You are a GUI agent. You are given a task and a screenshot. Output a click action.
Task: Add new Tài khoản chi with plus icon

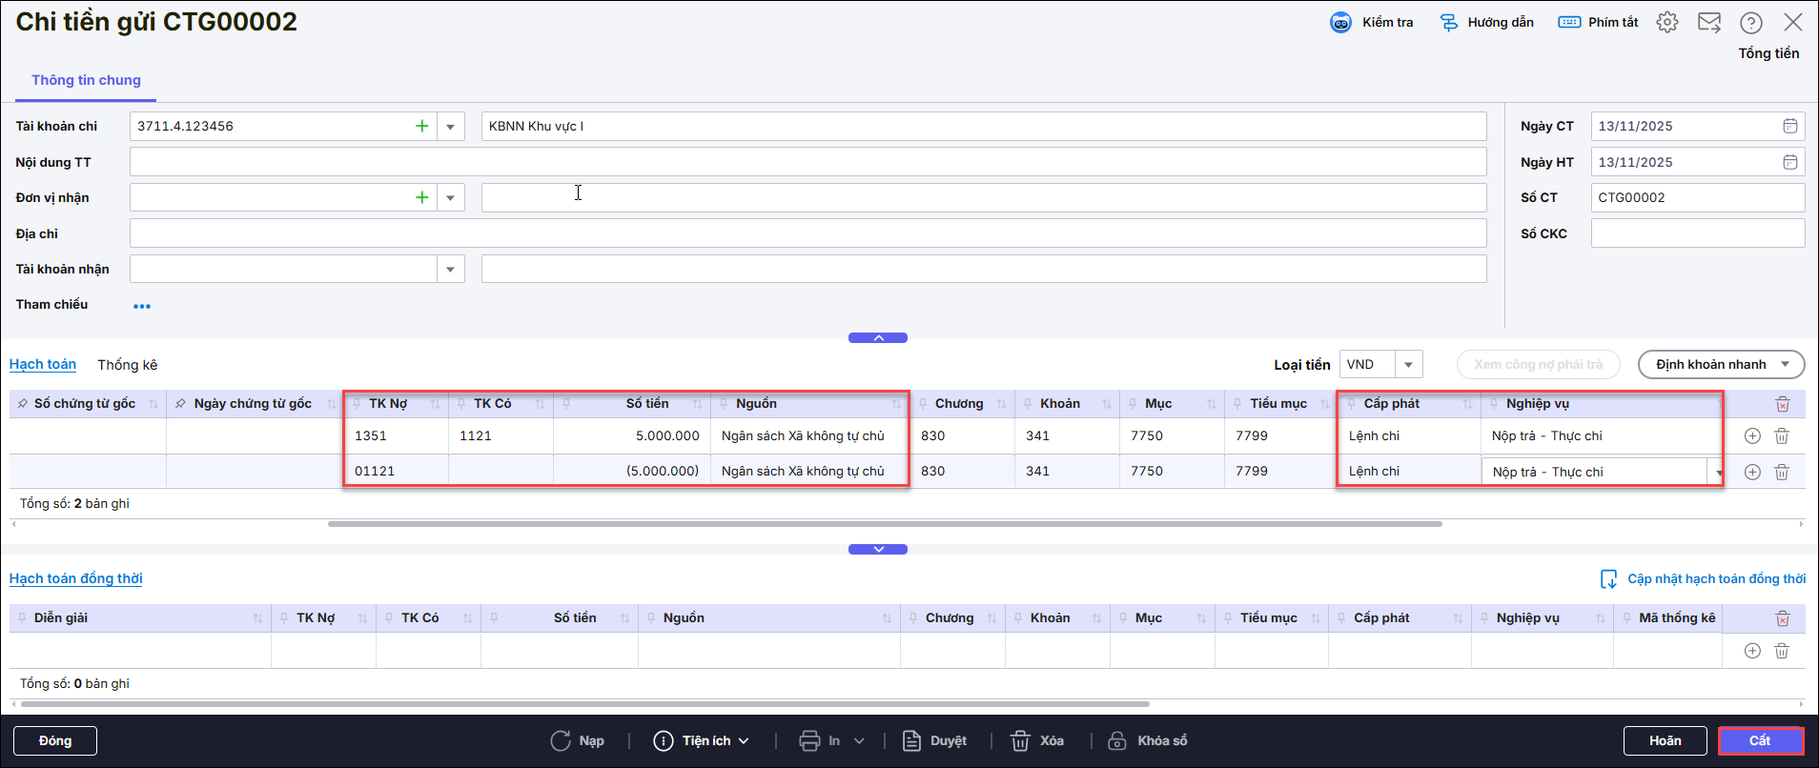pos(421,126)
